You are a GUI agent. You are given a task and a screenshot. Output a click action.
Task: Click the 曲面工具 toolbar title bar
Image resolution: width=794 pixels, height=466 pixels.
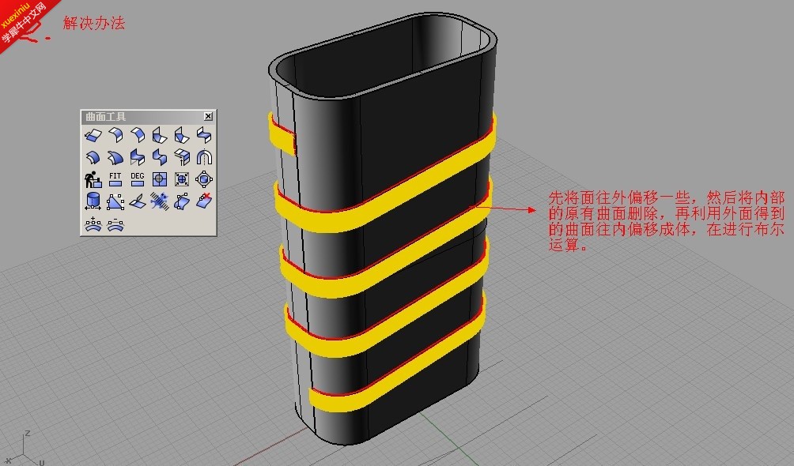[x=149, y=117]
